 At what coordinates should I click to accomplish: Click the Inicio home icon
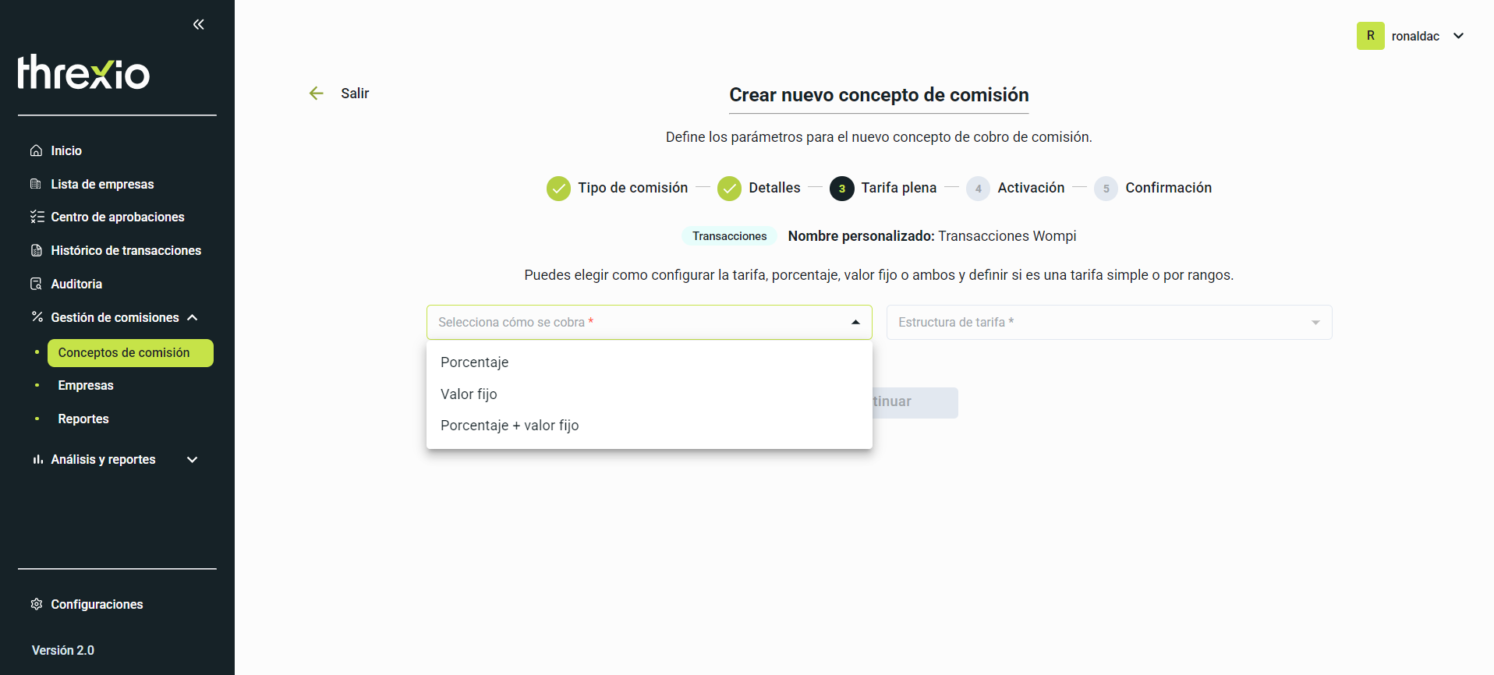point(36,150)
